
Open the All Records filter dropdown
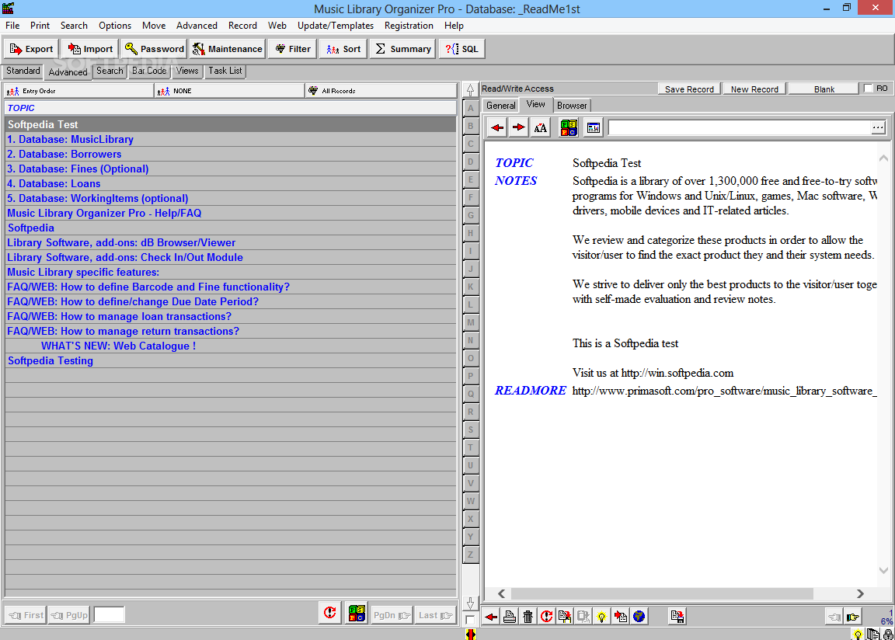381,91
